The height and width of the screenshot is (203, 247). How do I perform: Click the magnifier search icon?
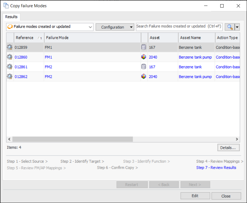(230, 27)
